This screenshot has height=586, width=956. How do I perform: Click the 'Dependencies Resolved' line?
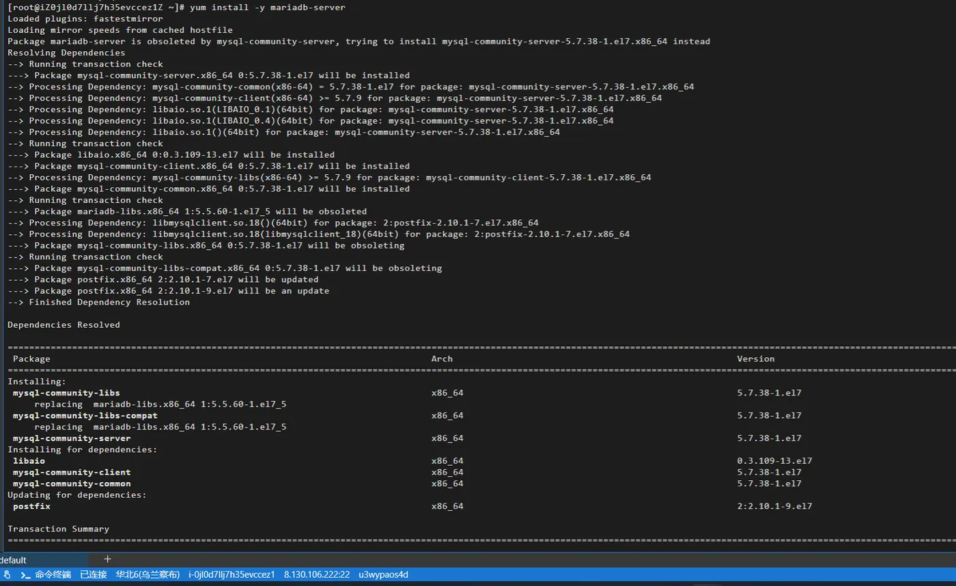(64, 324)
